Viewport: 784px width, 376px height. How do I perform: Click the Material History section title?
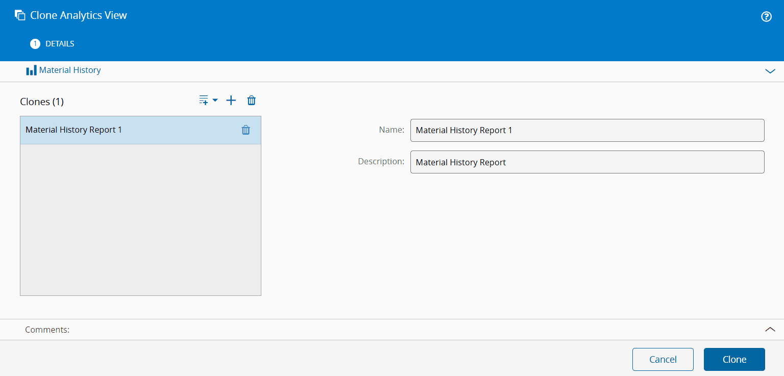tap(70, 70)
